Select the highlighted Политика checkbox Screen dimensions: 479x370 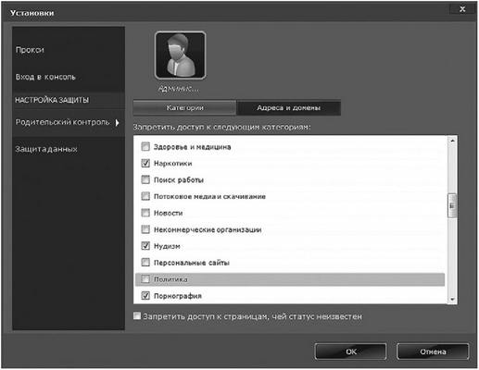pyautogui.click(x=145, y=279)
